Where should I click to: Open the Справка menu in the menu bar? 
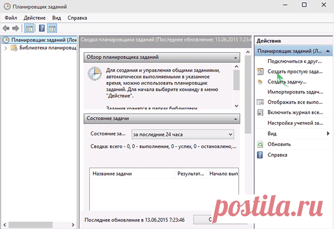pos(77,18)
